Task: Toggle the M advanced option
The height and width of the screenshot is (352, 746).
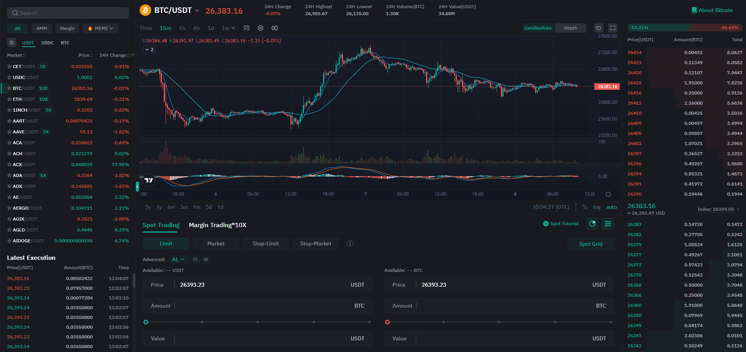Action: point(195,259)
